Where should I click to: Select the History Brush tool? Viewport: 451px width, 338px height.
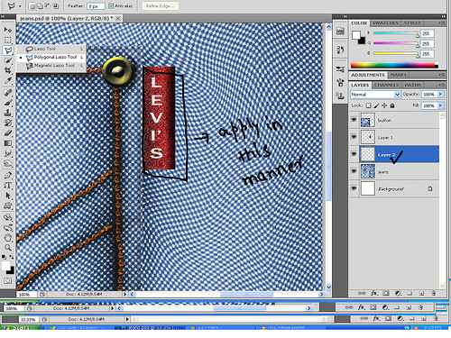[8, 123]
